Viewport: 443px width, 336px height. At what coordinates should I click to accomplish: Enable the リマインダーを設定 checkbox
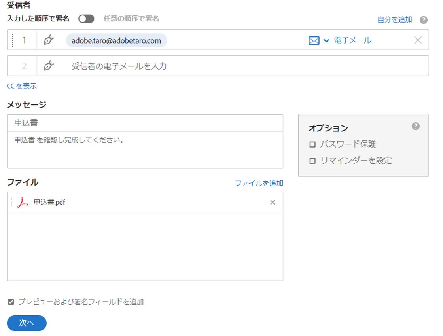[x=312, y=161]
